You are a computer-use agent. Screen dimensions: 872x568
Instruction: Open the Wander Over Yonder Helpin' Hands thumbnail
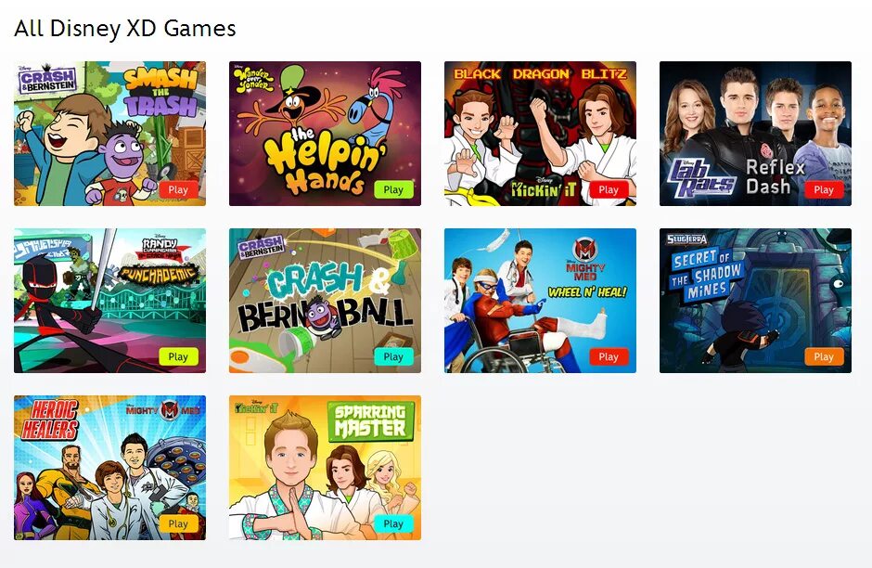coord(325,134)
